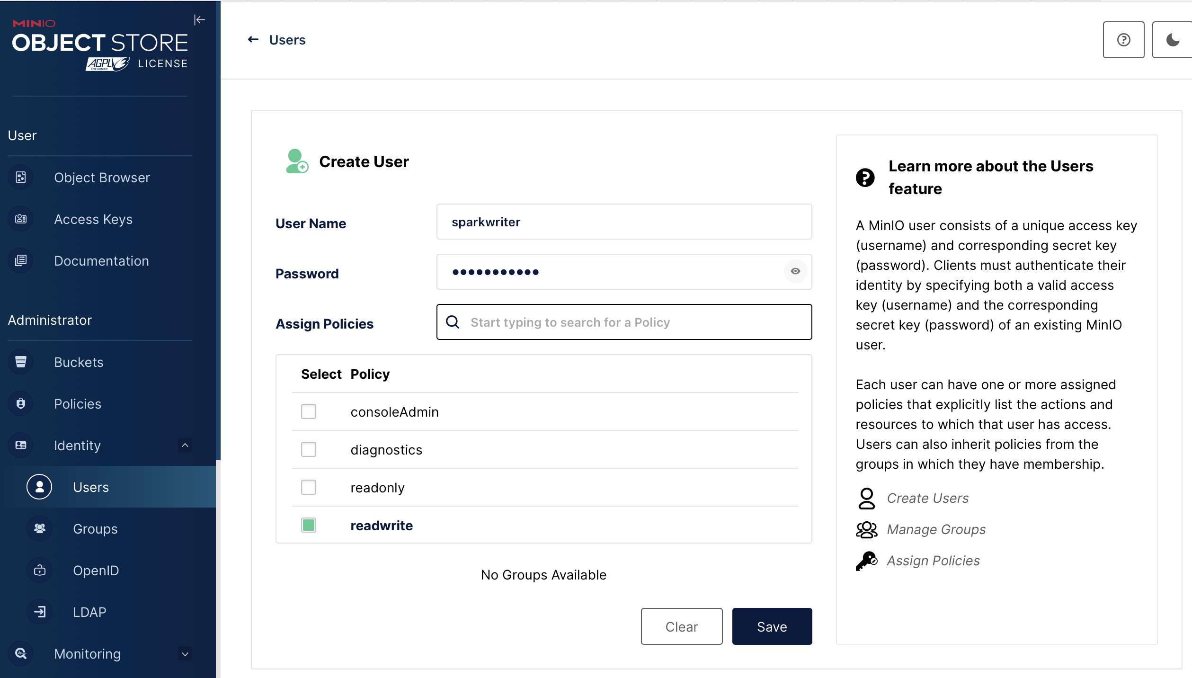Click the Create Users person icon
This screenshot has height=678, width=1192.
coord(867,499)
